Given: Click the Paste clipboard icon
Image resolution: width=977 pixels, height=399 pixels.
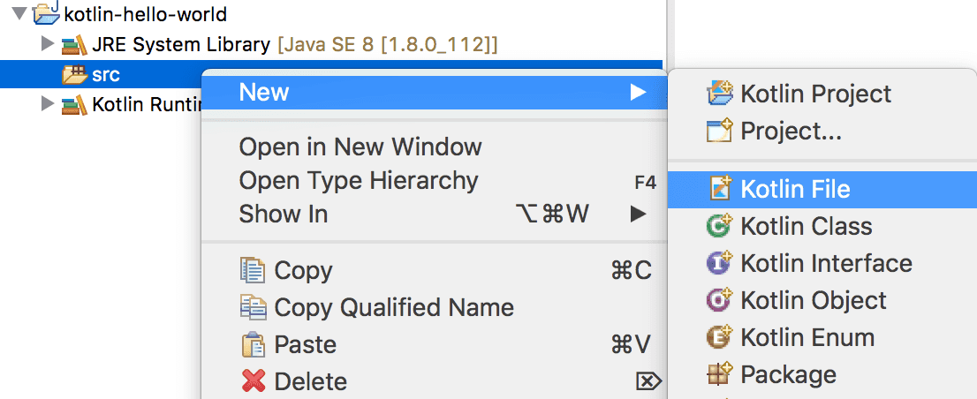Looking at the screenshot, I should (253, 344).
